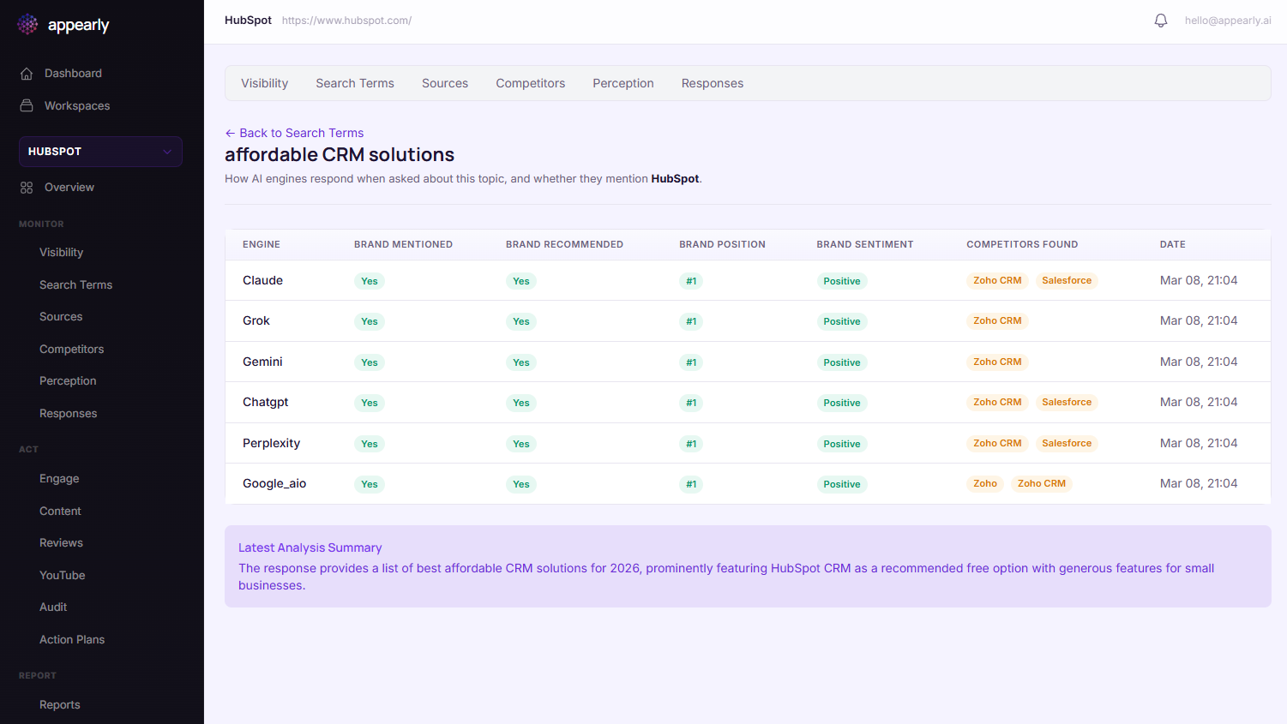Expand the HUBSPOT workspace dropdown
This screenshot has height=724, width=1287.
166,152
